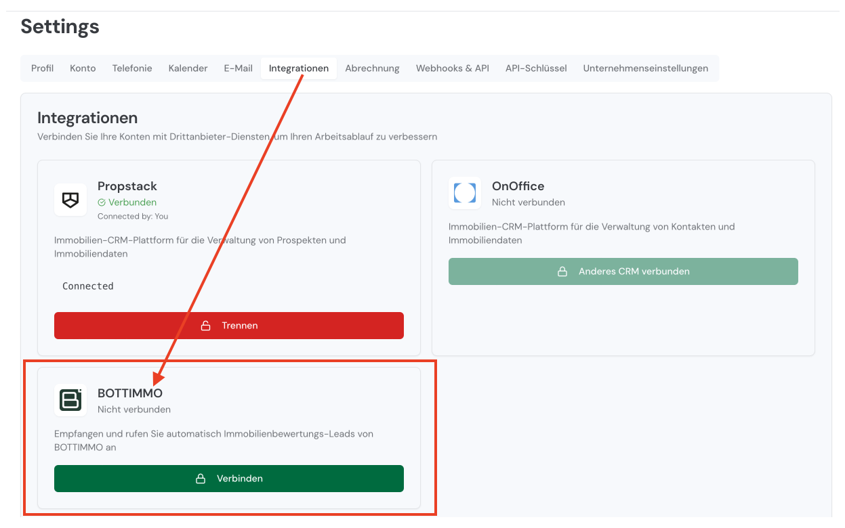The height and width of the screenshot is (528, 845).
Task: Click BOTTIMMO 'Nicht verbunden' status text
Action: (x=134, y=410)
